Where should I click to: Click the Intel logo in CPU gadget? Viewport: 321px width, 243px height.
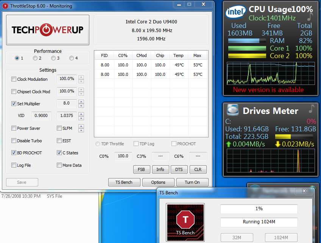[235, 12]
